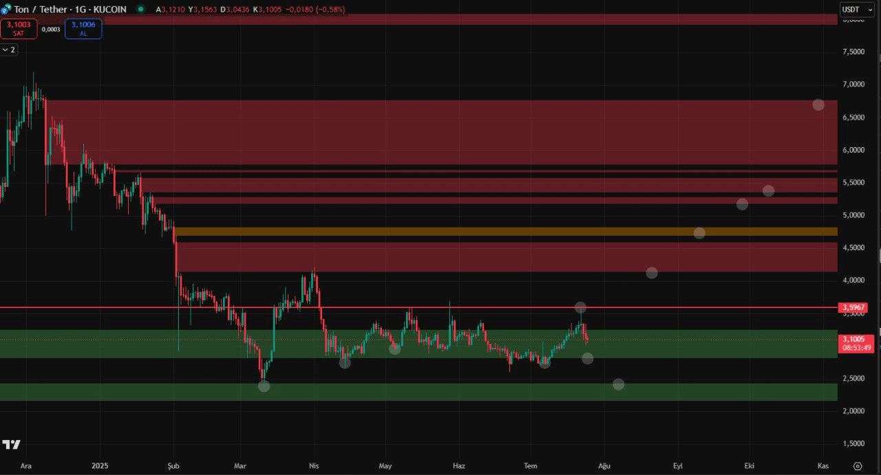Open the Ton / Tether symbol title
Image resolution: width=881 pixels, height=475 pixels.
70,10
